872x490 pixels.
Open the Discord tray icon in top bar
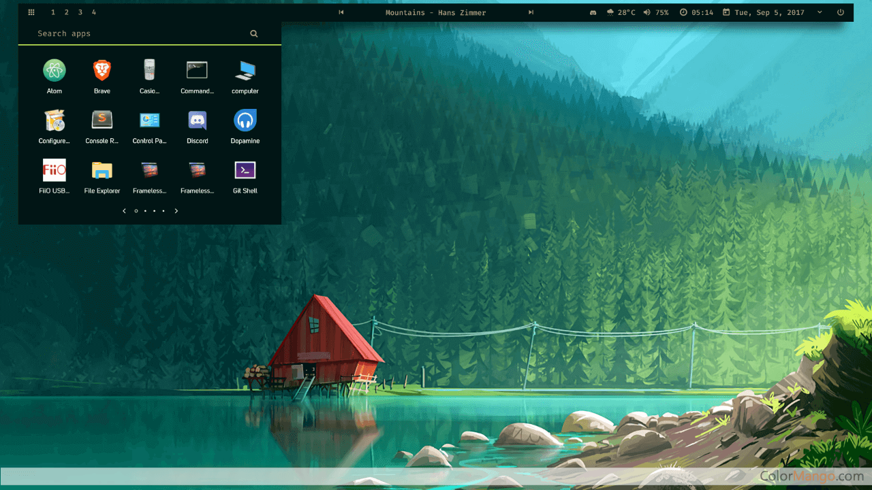click(593, 12)
